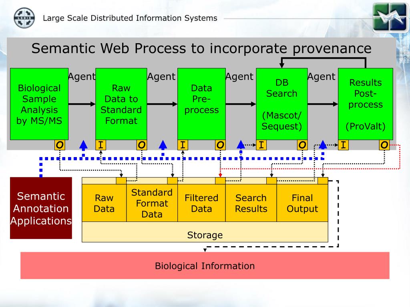The image size is (410, 307).
Task: Click the I port under Results Post-process
Action: click(343, 145)
